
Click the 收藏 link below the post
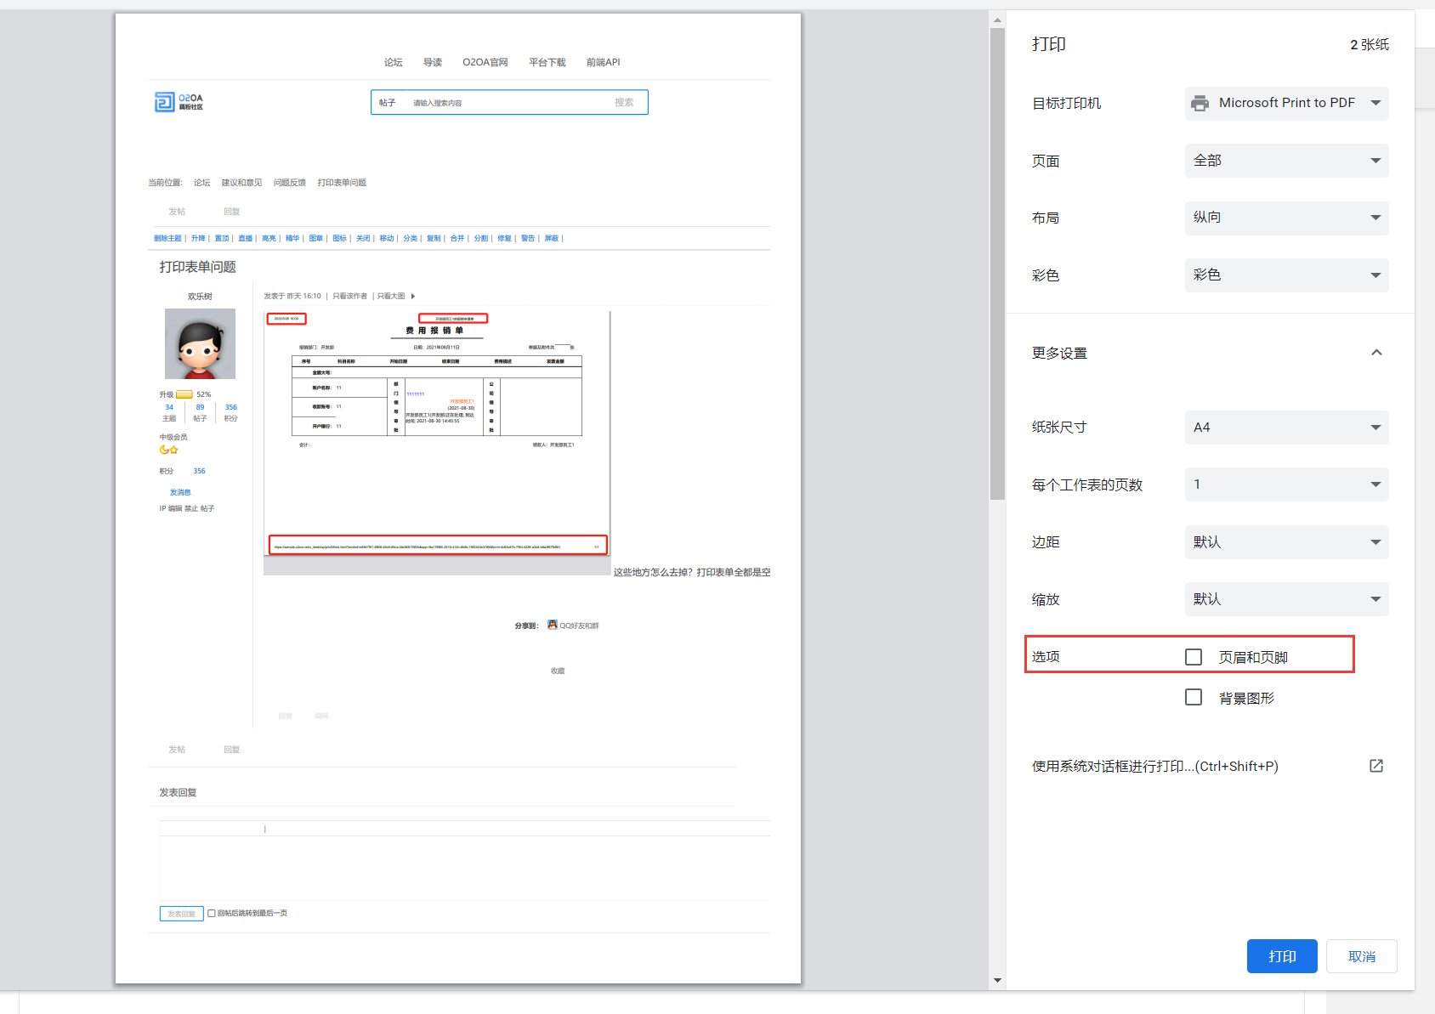click(558, 671)
